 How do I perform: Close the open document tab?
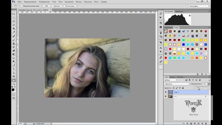click(51, 10)
